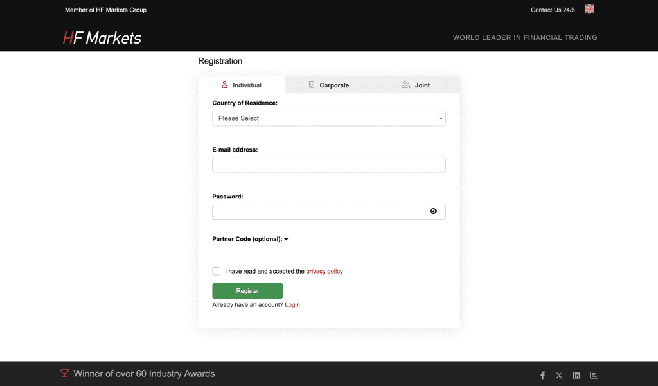
Task: Focus the Password input field
Action: (x=328, y=211)
